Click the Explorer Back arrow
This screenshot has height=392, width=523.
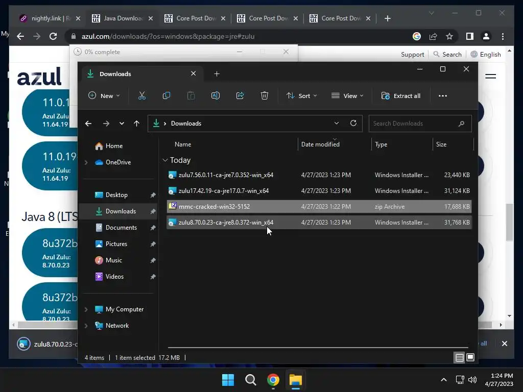(x=88, y=124)
